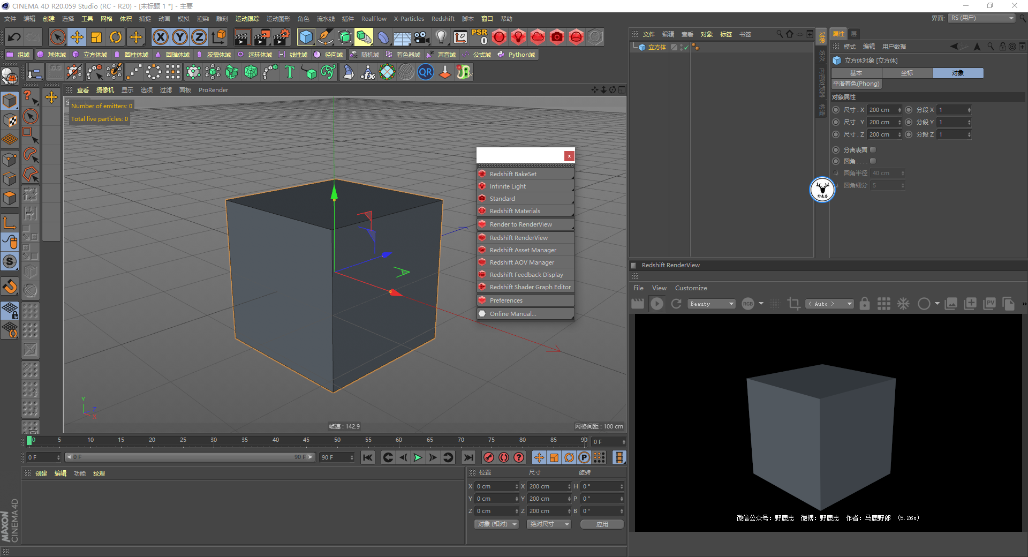Click the green timeline playhead at frame 0
The height and width of the screenshot is (557, 1028).
coord(29,441)
